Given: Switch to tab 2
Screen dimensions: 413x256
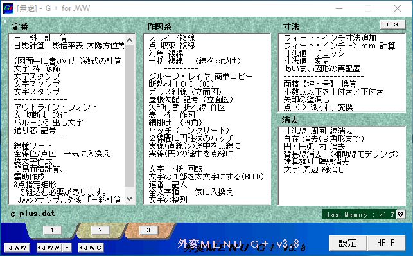Looking at the screenshot, I should pyautogui.click(x=100, y=230).
